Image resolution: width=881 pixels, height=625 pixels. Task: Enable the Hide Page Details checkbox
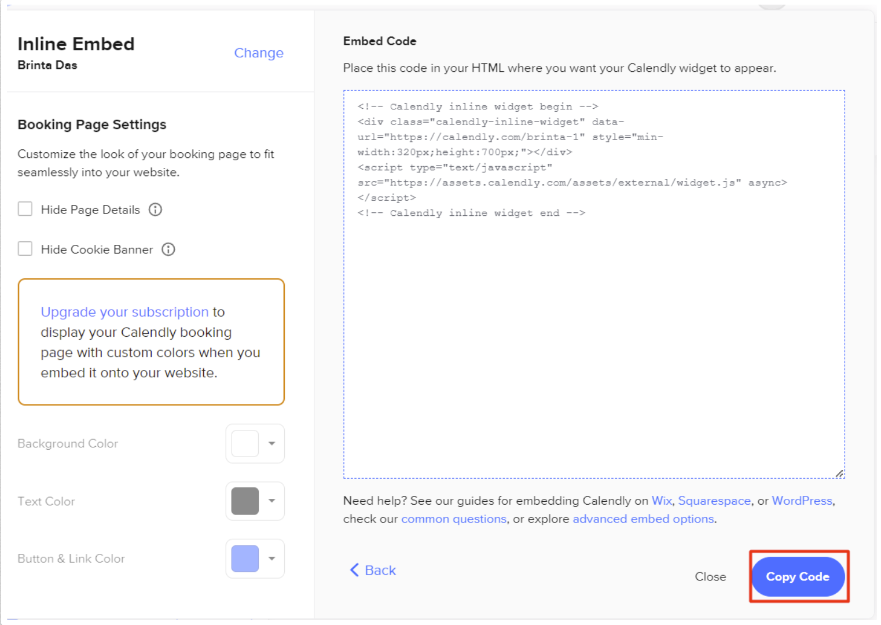point(25,209)
